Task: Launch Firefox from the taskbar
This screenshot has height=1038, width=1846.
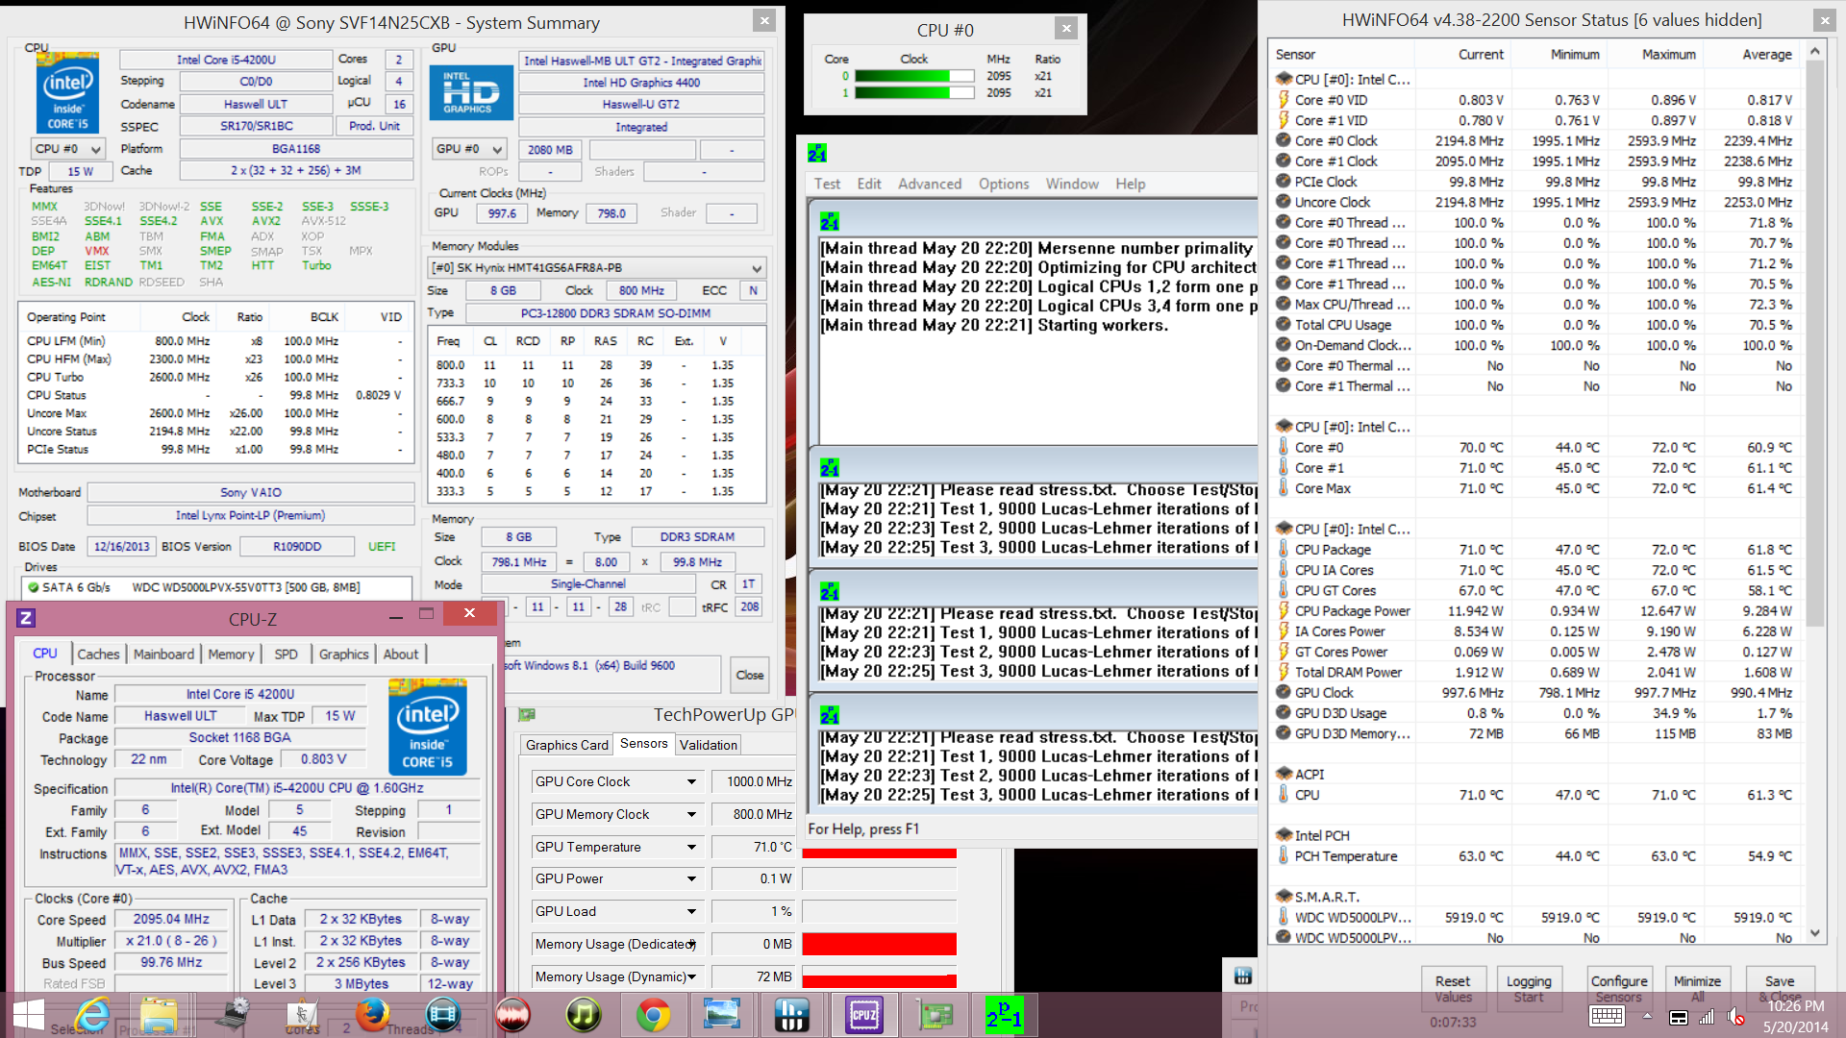Action: (372, 1015)
